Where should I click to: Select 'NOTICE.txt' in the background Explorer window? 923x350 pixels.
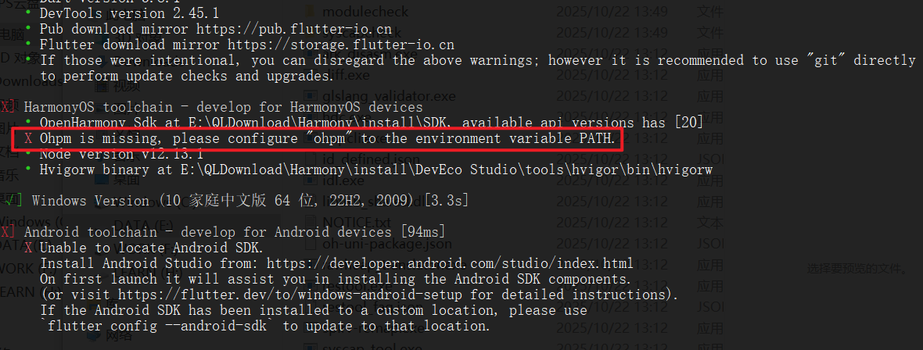(357, 223)
